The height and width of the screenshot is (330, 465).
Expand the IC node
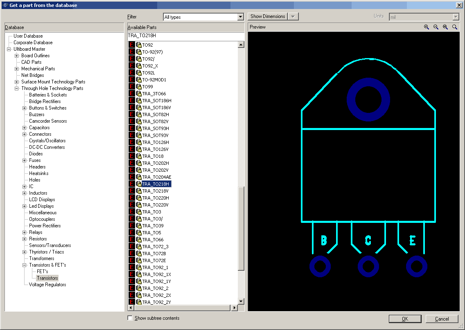click(x=24, y=186)
